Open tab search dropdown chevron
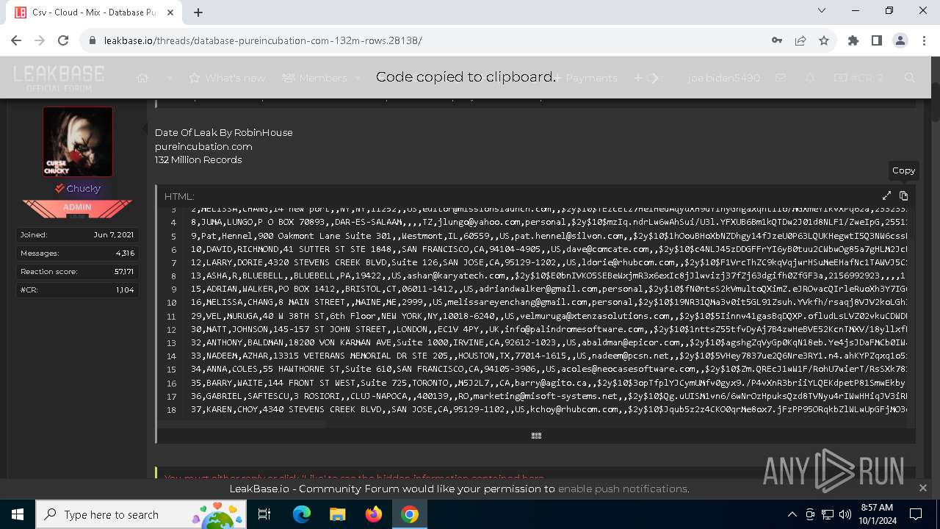The image size is (940, 529). pyautogui.click(x=822, y=10)
